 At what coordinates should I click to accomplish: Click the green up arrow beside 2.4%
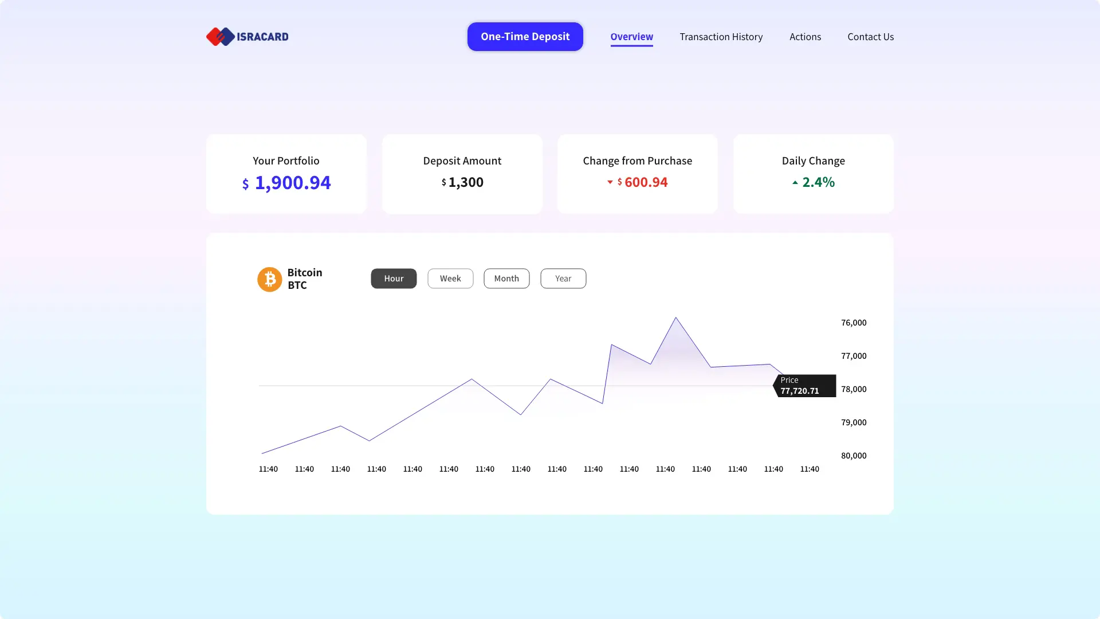click(795, 182)
